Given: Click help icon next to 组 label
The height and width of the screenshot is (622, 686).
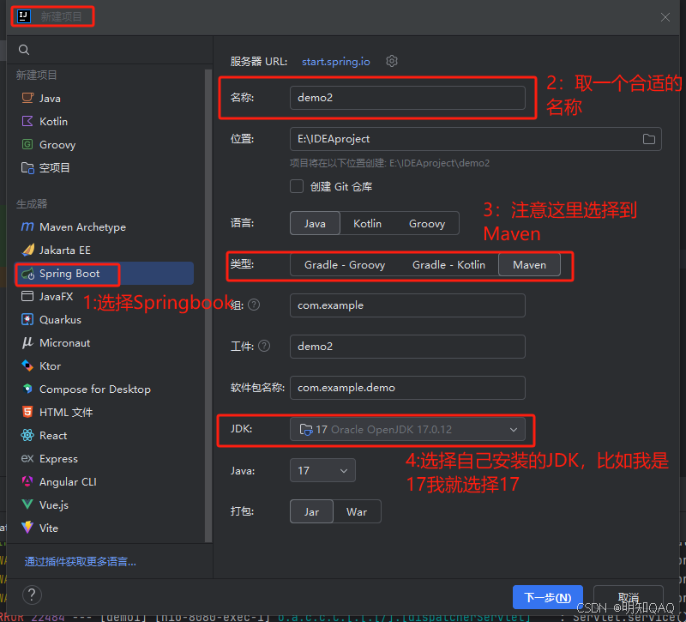Looking at the screenshot, I should [254, 305].
